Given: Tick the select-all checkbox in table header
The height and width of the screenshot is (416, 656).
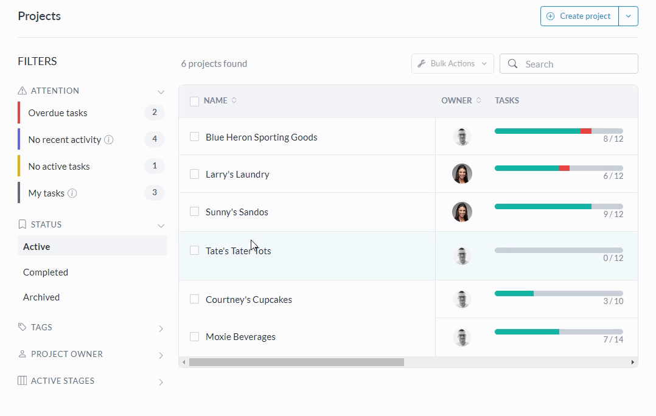Looking at the screenshot, I should [x=195, y=101].
